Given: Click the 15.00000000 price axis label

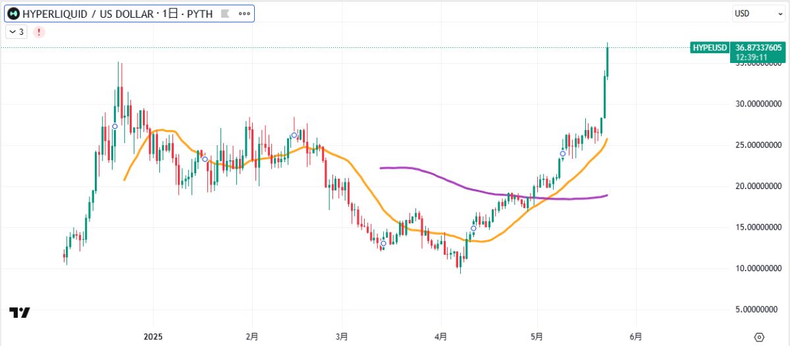Looking at the screenshot, I should tap(758, 227).
